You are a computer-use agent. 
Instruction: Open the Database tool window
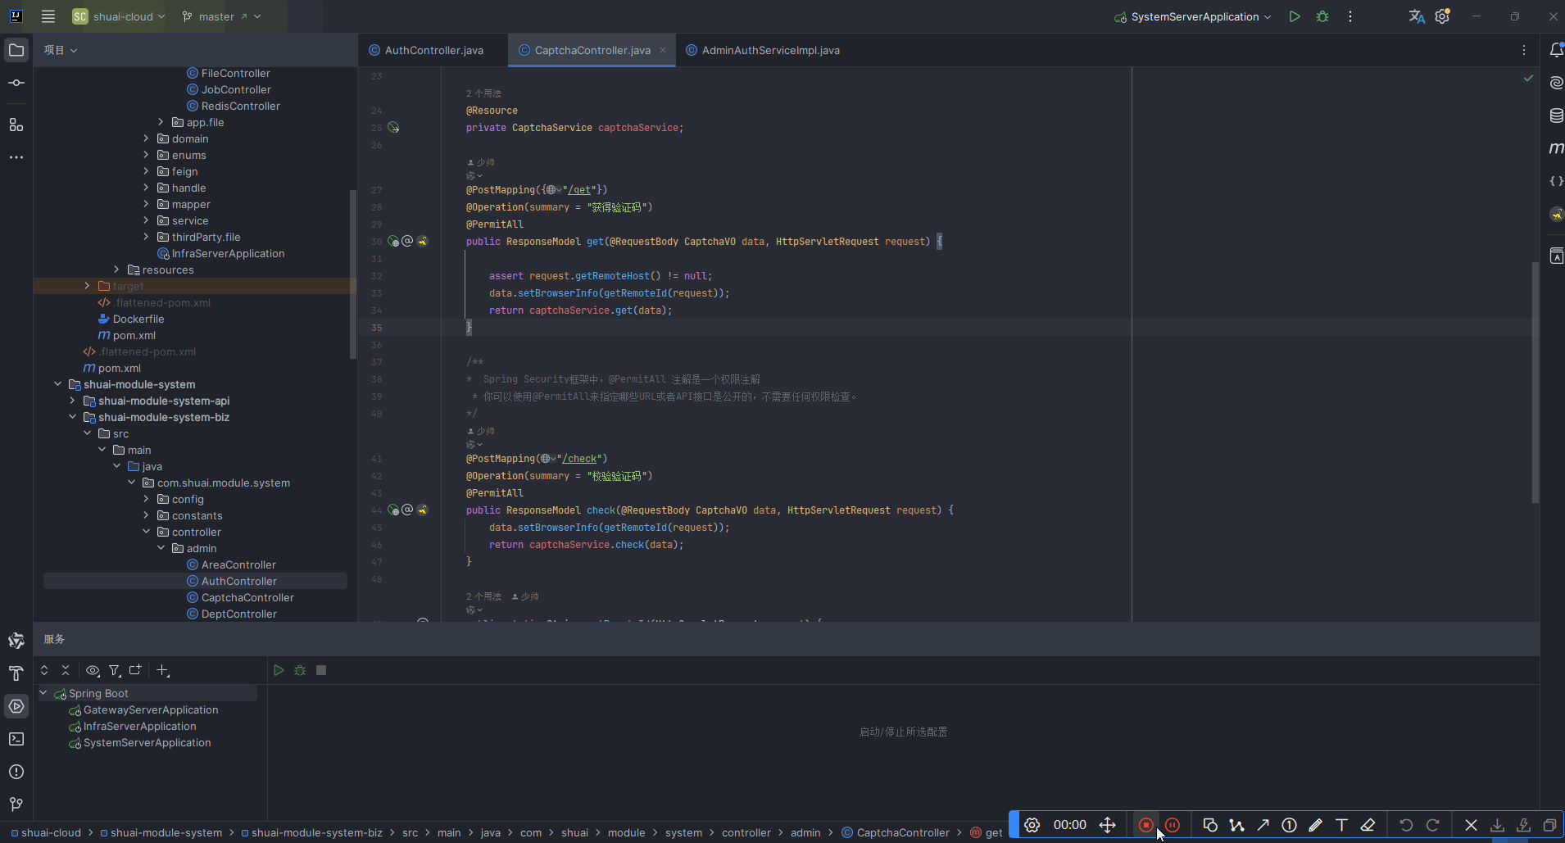1556,116
